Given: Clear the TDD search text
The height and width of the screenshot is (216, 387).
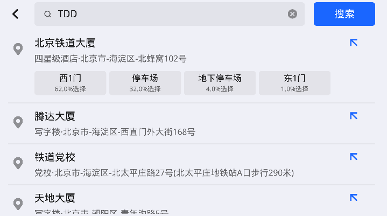Looking at the screenshot, I should 292,14.
